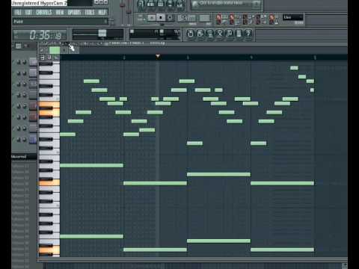Click the Play button in the transport

point(151,18)
